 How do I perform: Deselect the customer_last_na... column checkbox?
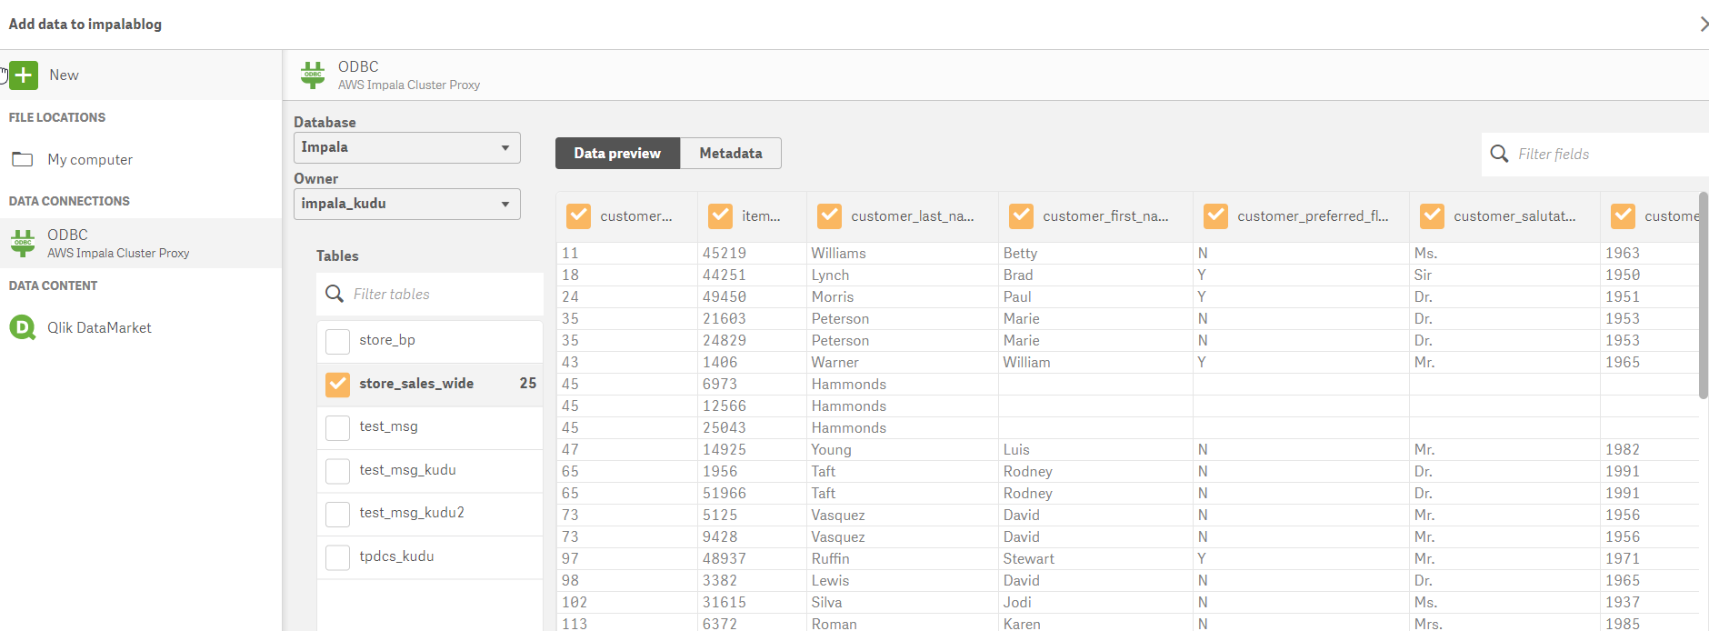pos(830,216)
